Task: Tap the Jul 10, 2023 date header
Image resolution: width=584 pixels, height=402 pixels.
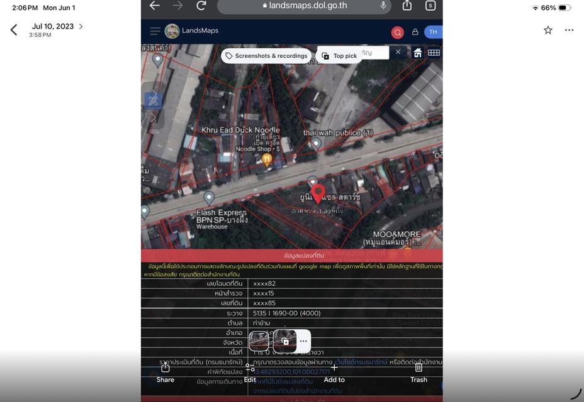Action: pyautogui.click(x=52, y=26)
